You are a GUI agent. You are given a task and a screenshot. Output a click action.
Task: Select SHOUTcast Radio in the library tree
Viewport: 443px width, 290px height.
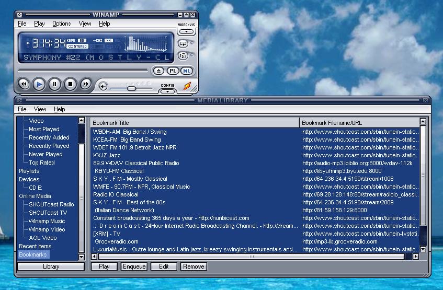[51, 204]
